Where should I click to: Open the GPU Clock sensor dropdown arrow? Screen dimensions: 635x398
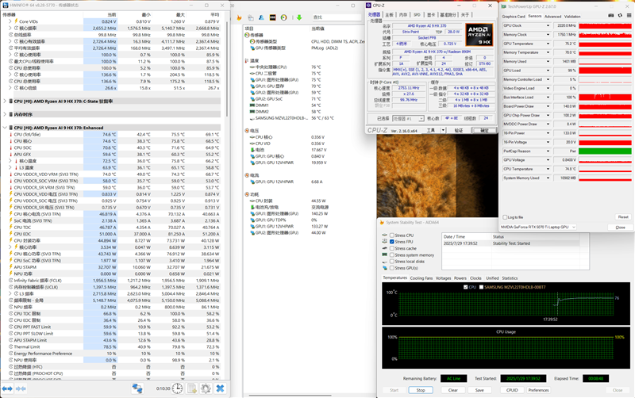[548, 25]
